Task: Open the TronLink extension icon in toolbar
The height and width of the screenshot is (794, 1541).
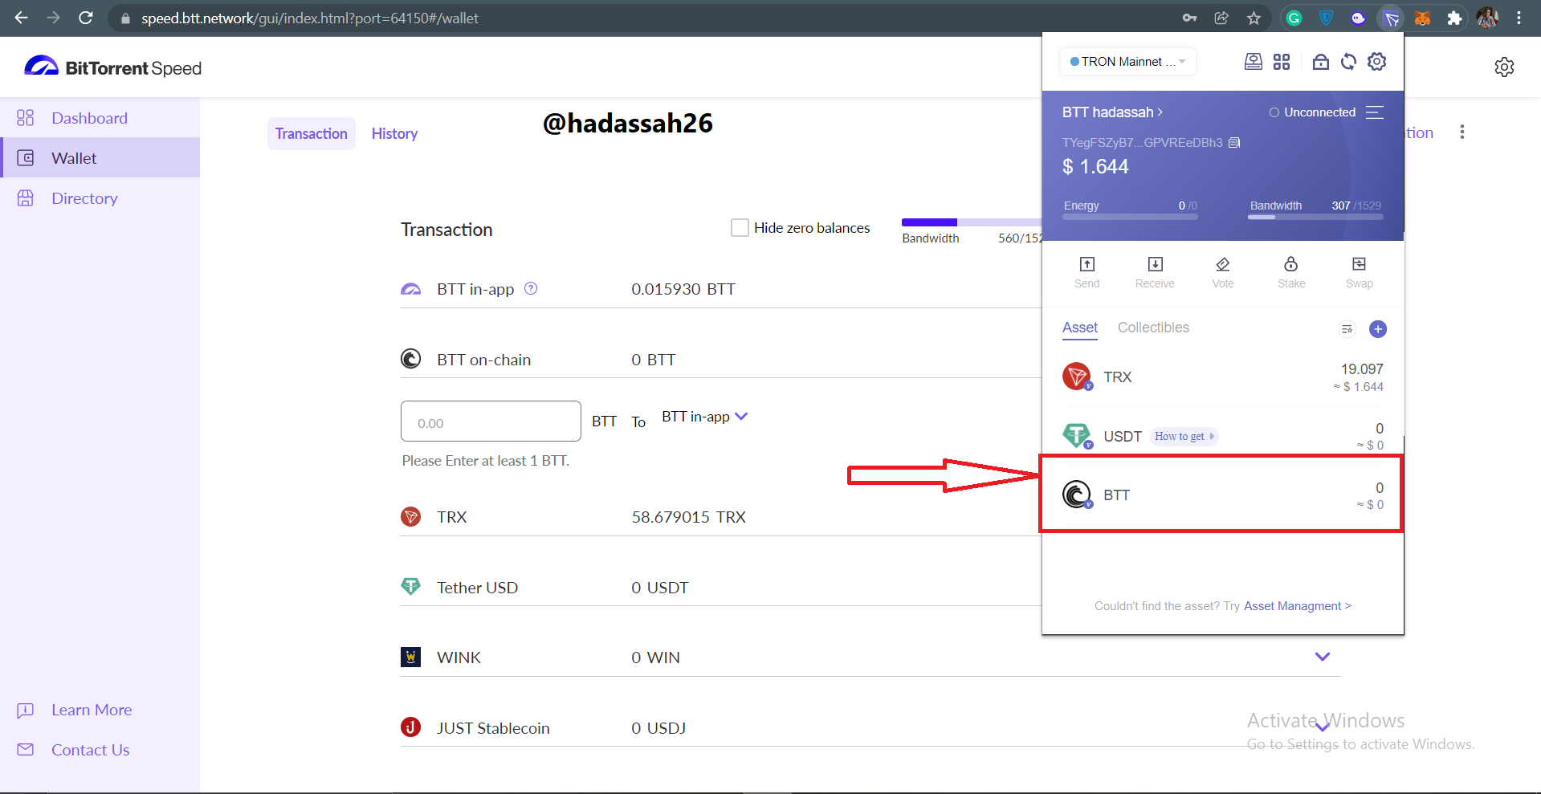Action: (1391, 18)
